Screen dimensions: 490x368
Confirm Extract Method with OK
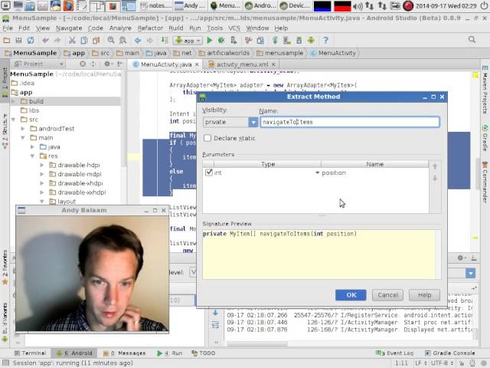(351, 295)
